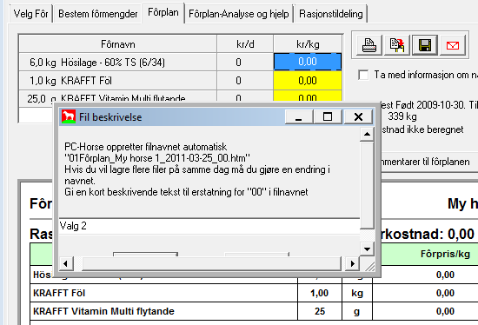The image size is (478, 325).
Task: Open the Bestem fôrmengder tab
Action: (x=98, y=14)
